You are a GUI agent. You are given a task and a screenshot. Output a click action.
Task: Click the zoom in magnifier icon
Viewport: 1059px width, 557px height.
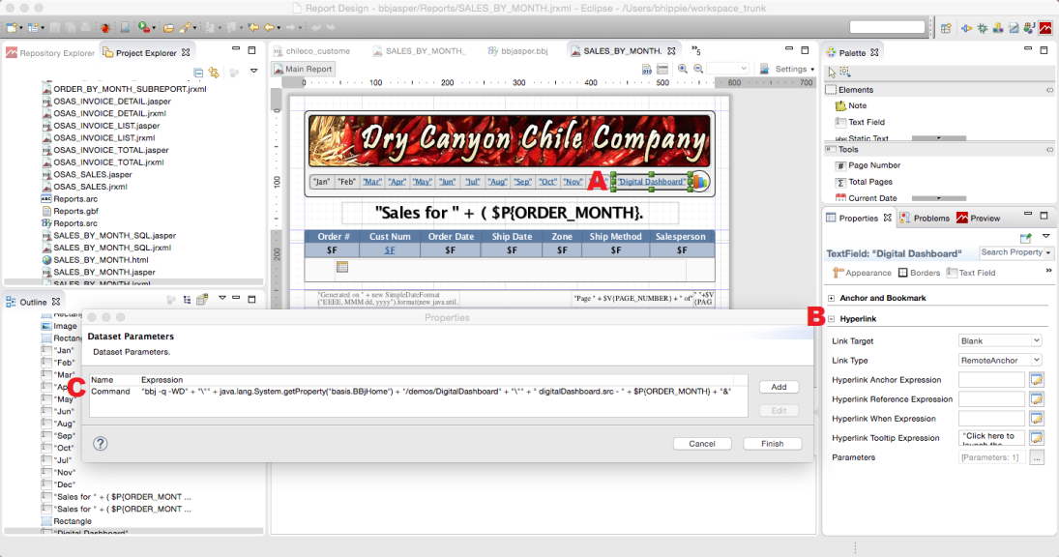[x=683, y=69]
